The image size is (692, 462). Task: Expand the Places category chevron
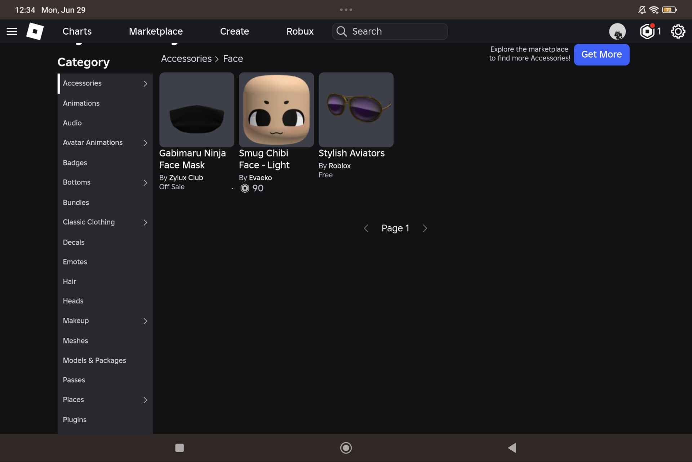pyautogui.click(x=145, y=400)
